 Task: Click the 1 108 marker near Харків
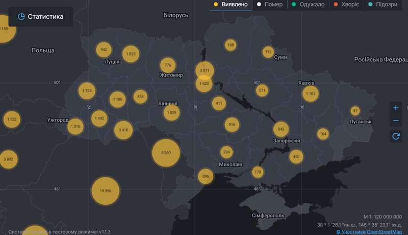tap(310, 93)
